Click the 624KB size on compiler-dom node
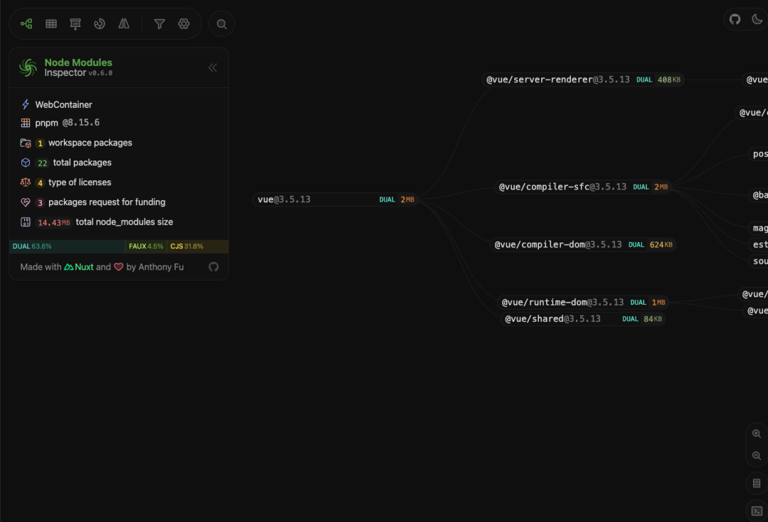The height and width of the screenshot is (522, 768). [x=661, y=244]
